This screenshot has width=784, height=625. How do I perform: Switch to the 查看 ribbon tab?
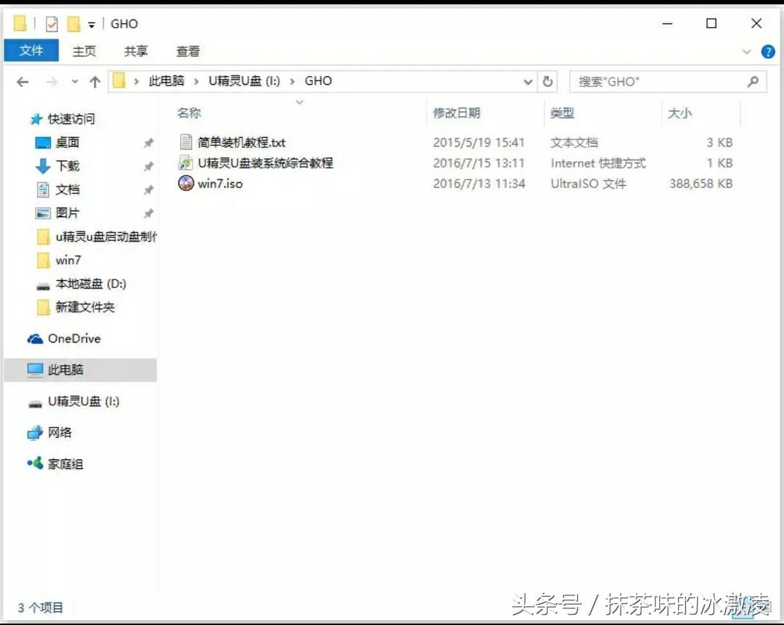click(188, 51)
